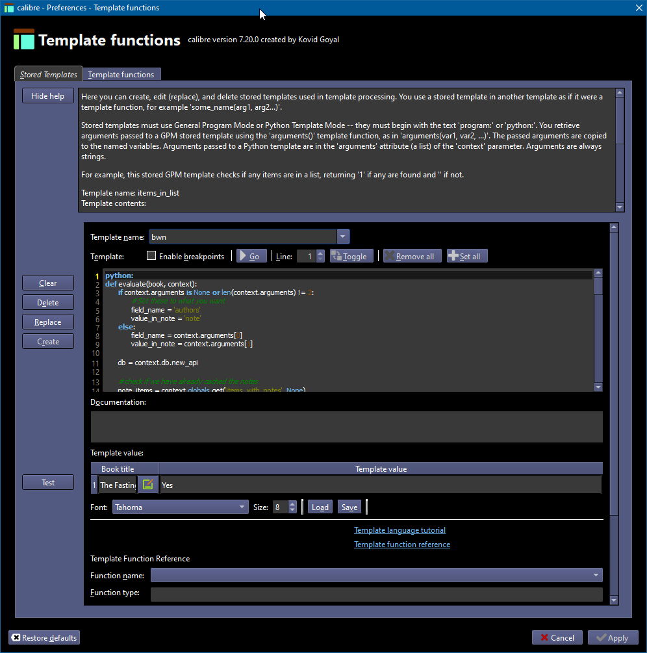Click the Function type field
Screen dimensions: 647x653
click(376, 594)
